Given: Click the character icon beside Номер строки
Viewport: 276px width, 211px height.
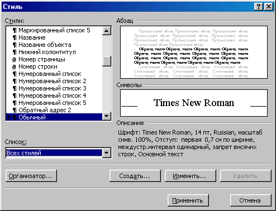Looking at the screenshot, I should point(14,67).
